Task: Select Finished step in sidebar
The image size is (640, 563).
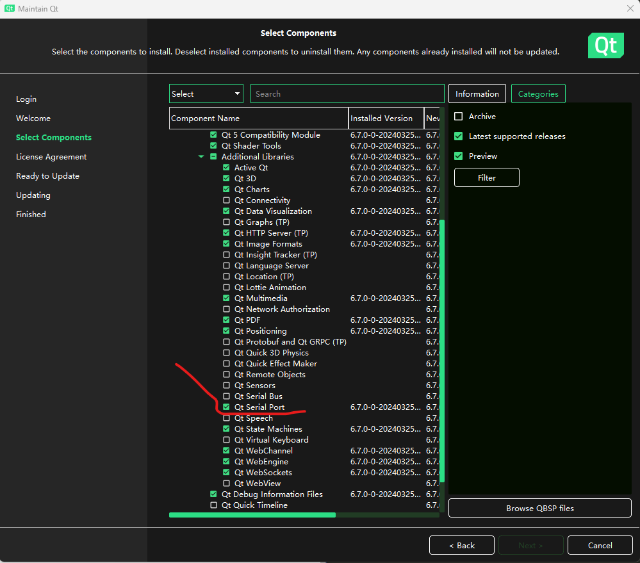Action: [x=31, y=214]
